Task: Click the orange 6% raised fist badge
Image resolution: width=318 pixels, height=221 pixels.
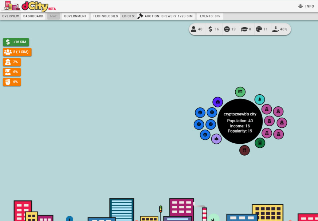Action: click(x=12, y=82)
